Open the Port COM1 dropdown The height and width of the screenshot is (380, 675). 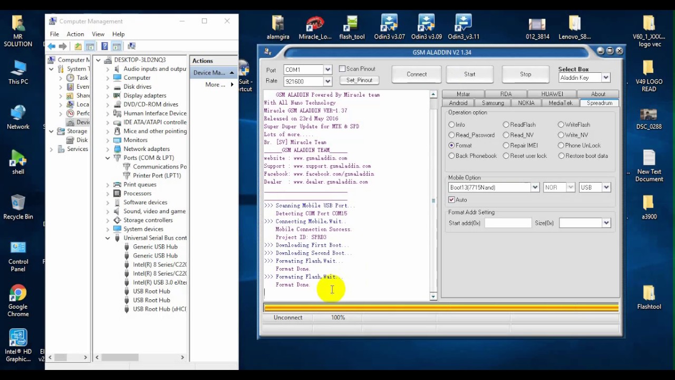tap(327, 70)
